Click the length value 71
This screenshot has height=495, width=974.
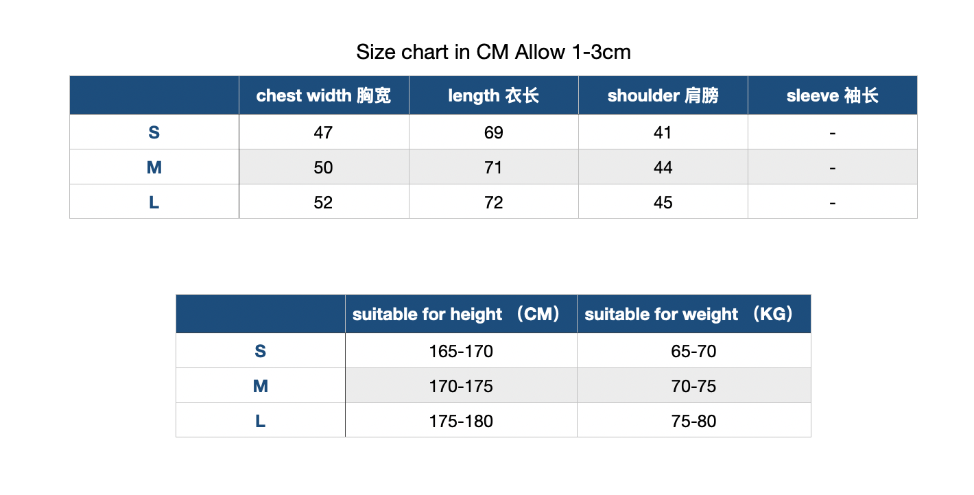click(x=494, y=167)
